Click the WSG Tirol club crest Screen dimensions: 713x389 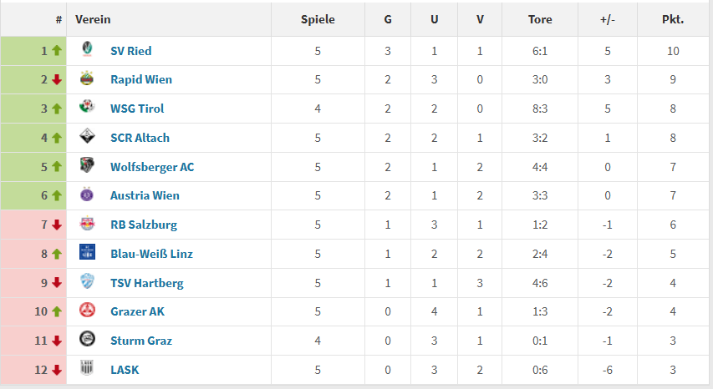pos(87,107)
